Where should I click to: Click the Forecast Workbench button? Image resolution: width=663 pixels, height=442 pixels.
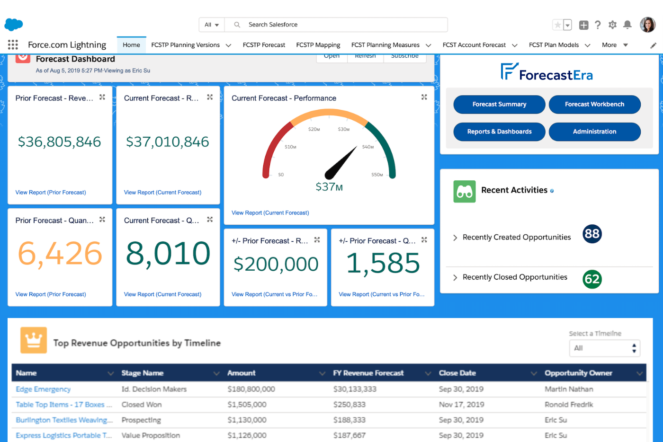[x=594, y=104]
